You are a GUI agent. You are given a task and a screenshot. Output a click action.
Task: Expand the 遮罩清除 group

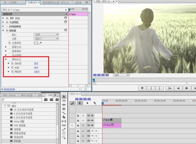(x=6, y=51)
